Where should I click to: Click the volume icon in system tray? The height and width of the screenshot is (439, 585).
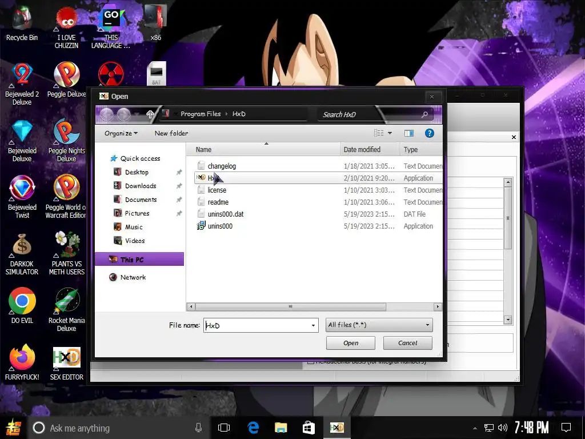point(502,428)
